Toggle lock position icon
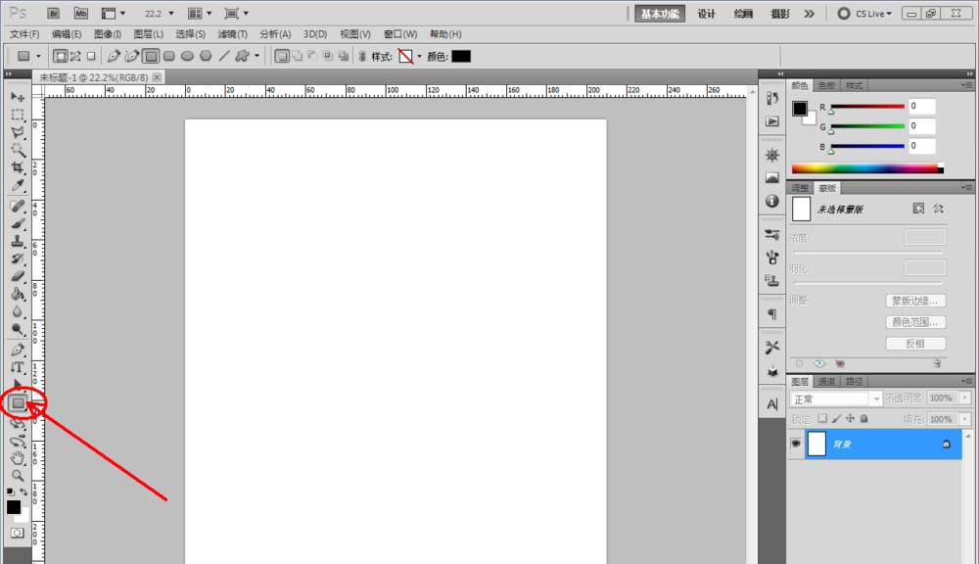The image size is (979, 564). pyautogui.click(x=850, y=418)
